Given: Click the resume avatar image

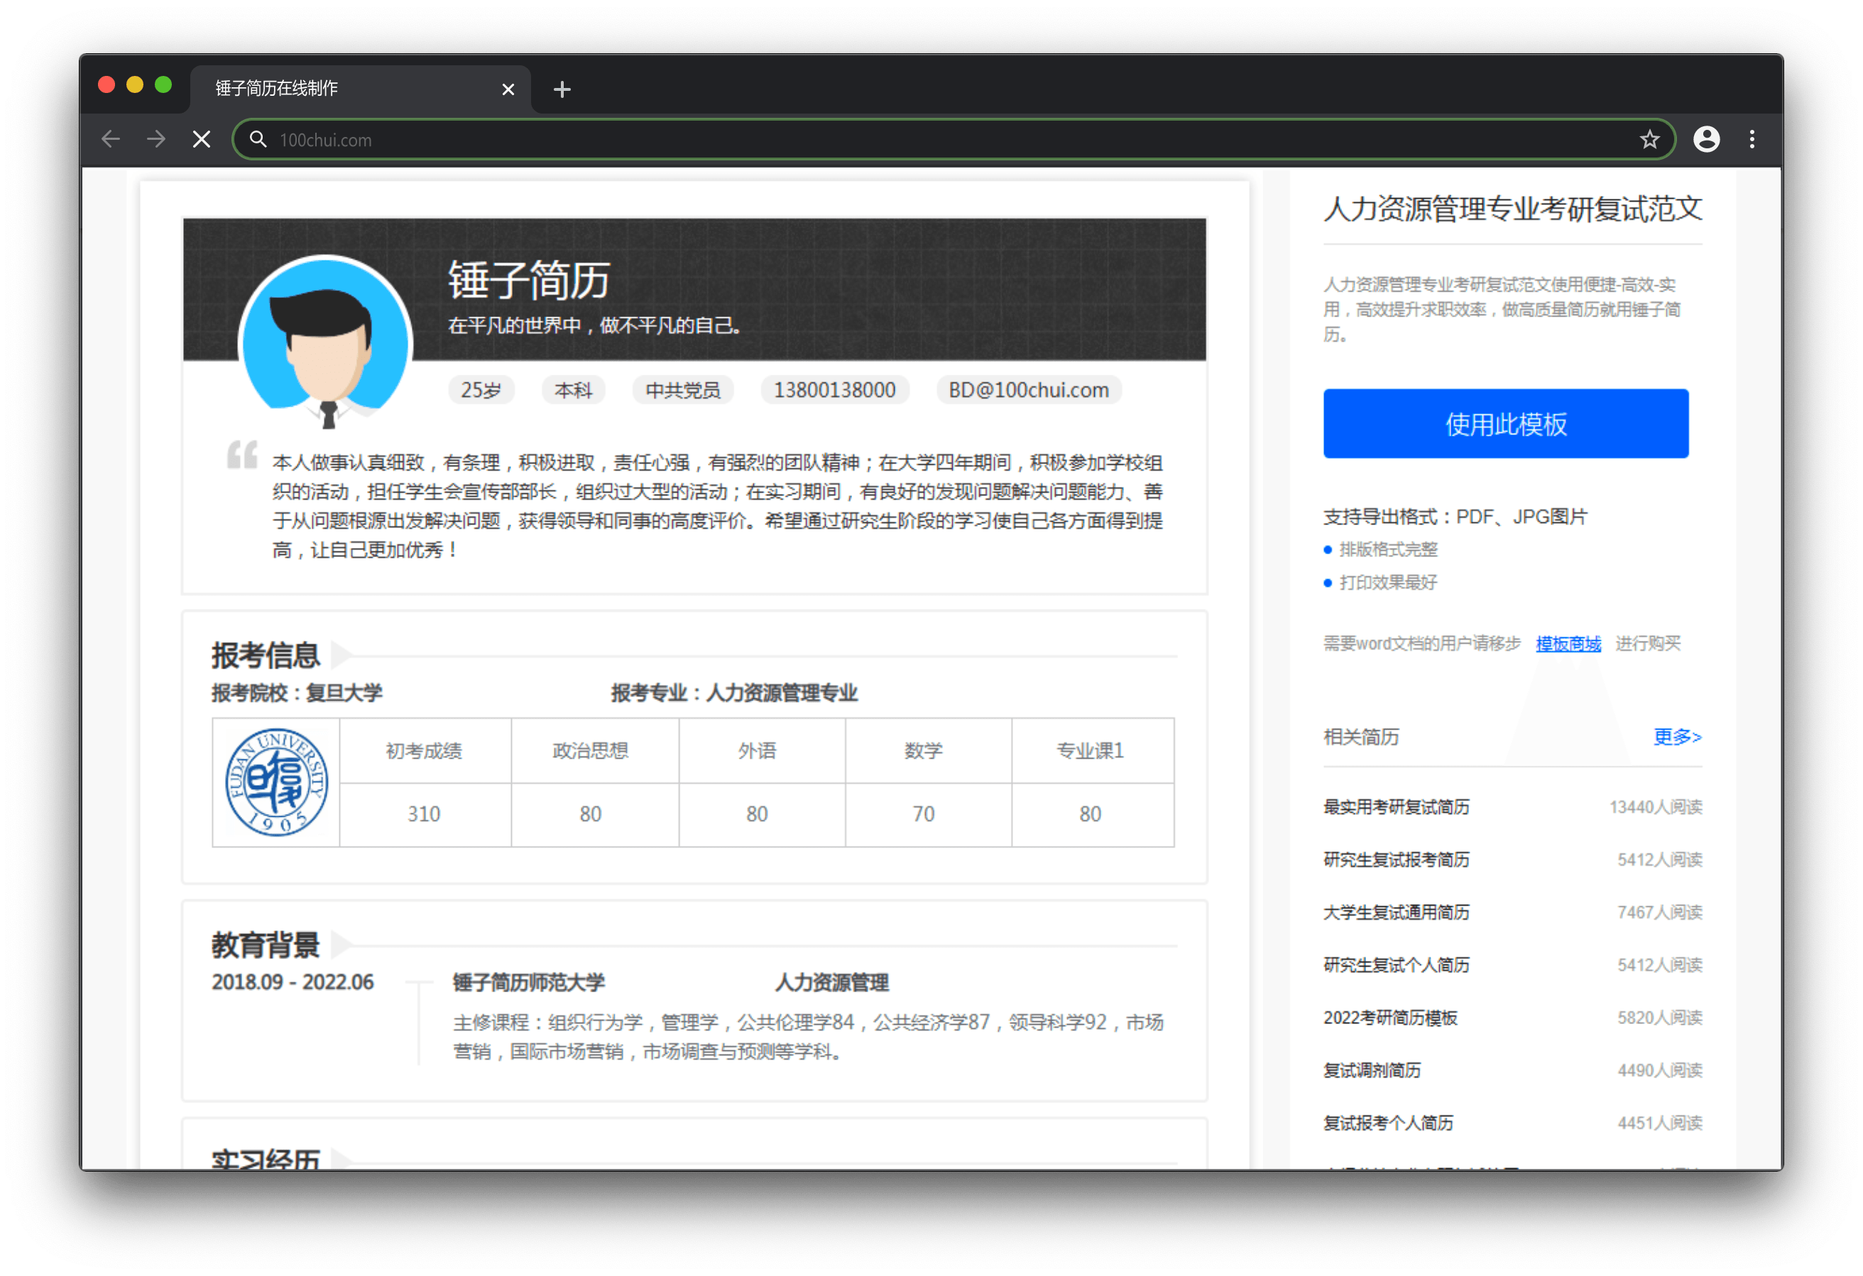Looking at the screenshot, I should coord(327,343).
